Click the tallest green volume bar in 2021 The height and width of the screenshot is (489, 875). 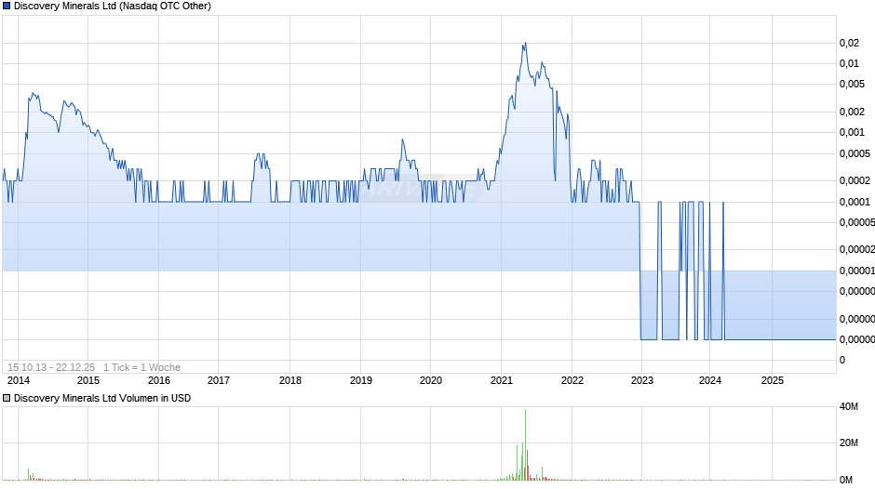tap(525, 445)
